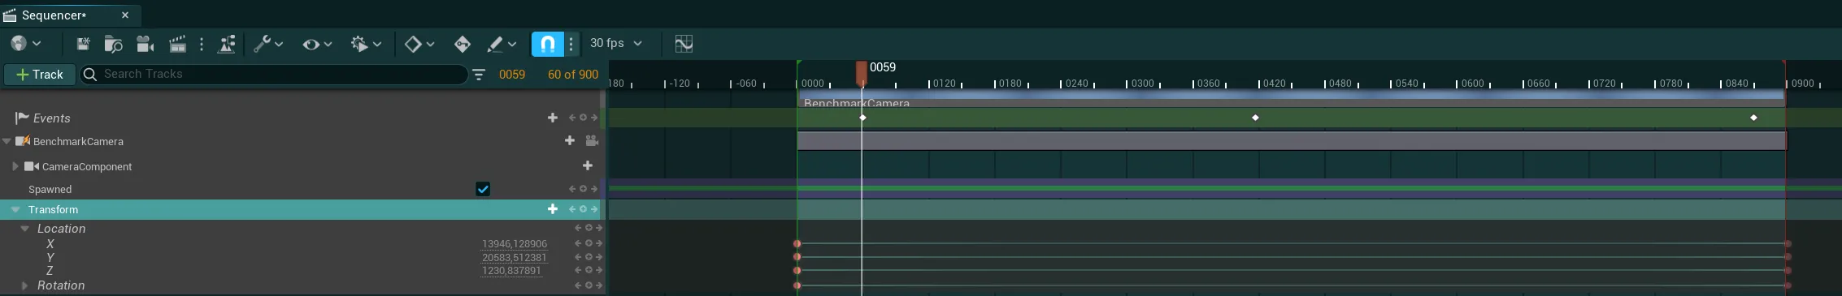Click the playhead scrubber at frame 0059

coord(862,74)
